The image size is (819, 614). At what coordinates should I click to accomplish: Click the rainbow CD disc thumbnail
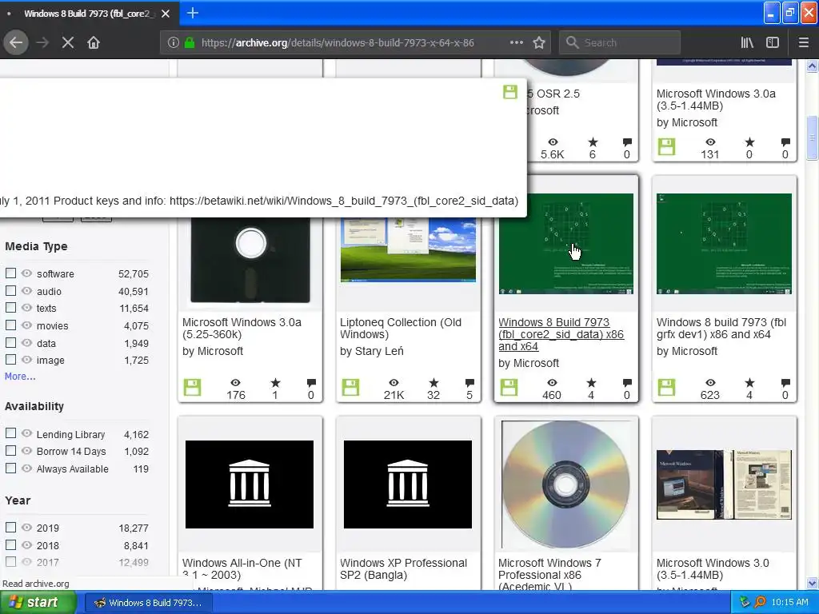565,484
